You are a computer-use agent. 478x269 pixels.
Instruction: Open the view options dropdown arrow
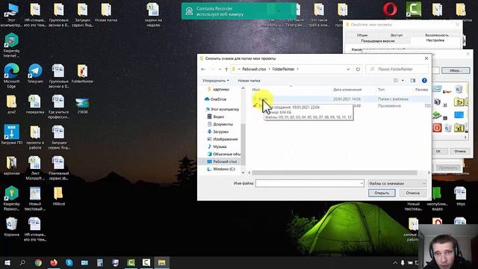[x=403, y=81]
